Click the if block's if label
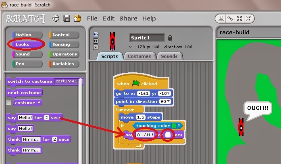 123,125
